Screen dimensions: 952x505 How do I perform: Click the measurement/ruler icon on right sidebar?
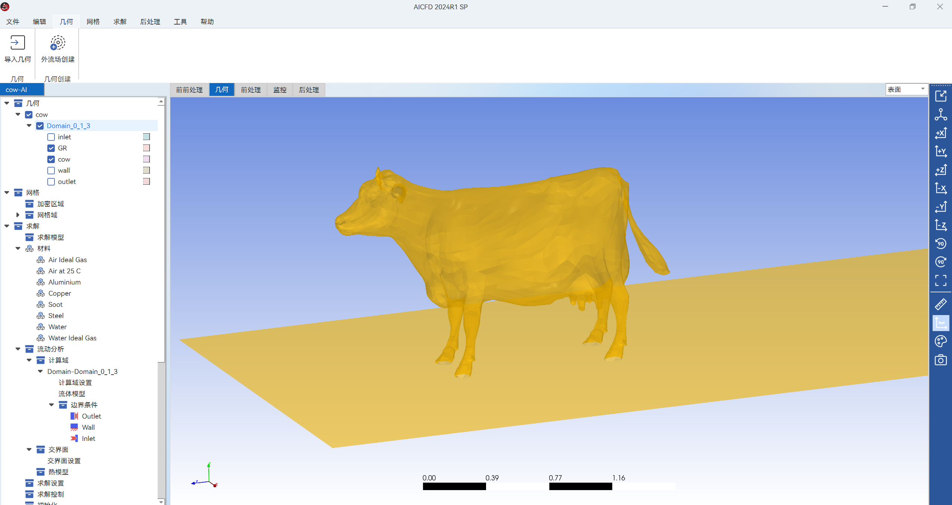pos(943,304)
